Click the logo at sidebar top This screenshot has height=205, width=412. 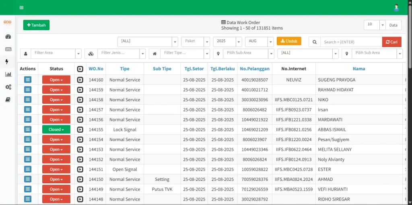click(7, 23)
